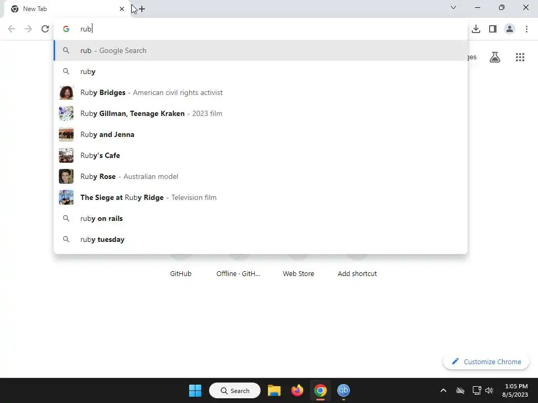
Task: Pick 'The Siege at Ruby Ridge' suggestion
Action: click(261, 197)
